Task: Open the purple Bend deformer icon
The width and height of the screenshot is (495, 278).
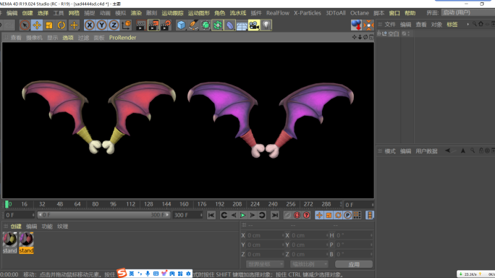Action: click(x=230, y=25)
